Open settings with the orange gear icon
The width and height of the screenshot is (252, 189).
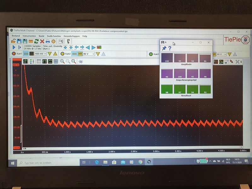coord(53,42)
